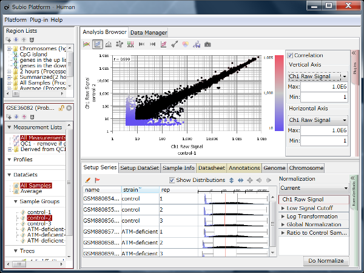Click the line chart toolbar icon
The height and width of the screenshot is (273, 364).
tap(87, 44)
